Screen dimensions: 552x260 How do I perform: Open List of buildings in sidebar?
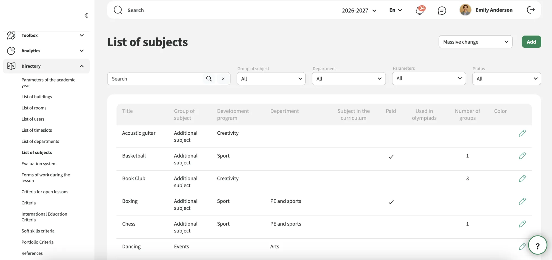point(37,97)
